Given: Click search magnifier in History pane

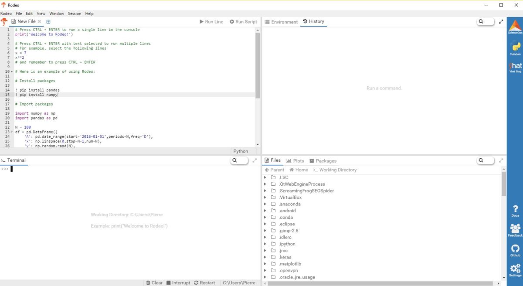Looking at the screenshot, I should pyautogui.click(x=481, y=21).
